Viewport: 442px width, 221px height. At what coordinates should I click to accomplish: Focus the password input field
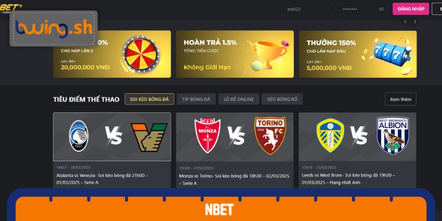point(359,9)
